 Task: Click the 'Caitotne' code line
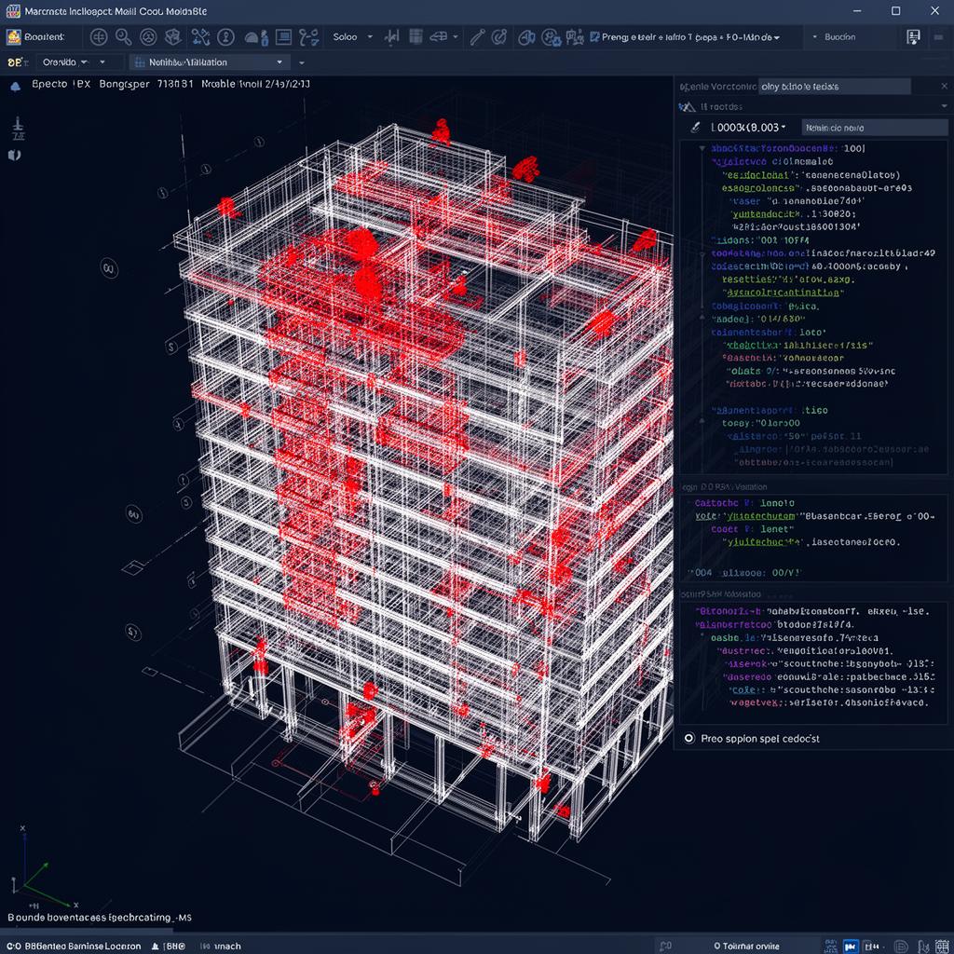coord(744,503)
